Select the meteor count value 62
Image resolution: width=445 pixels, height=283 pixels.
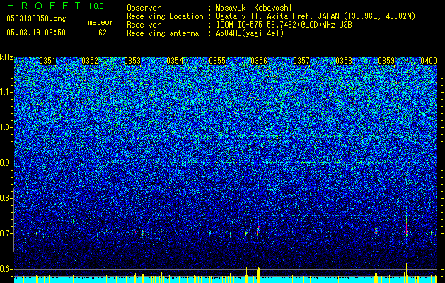[x=103, y=33]
